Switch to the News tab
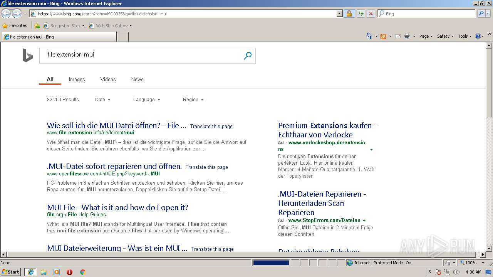493x277 pixels. [x=138, y=79]
